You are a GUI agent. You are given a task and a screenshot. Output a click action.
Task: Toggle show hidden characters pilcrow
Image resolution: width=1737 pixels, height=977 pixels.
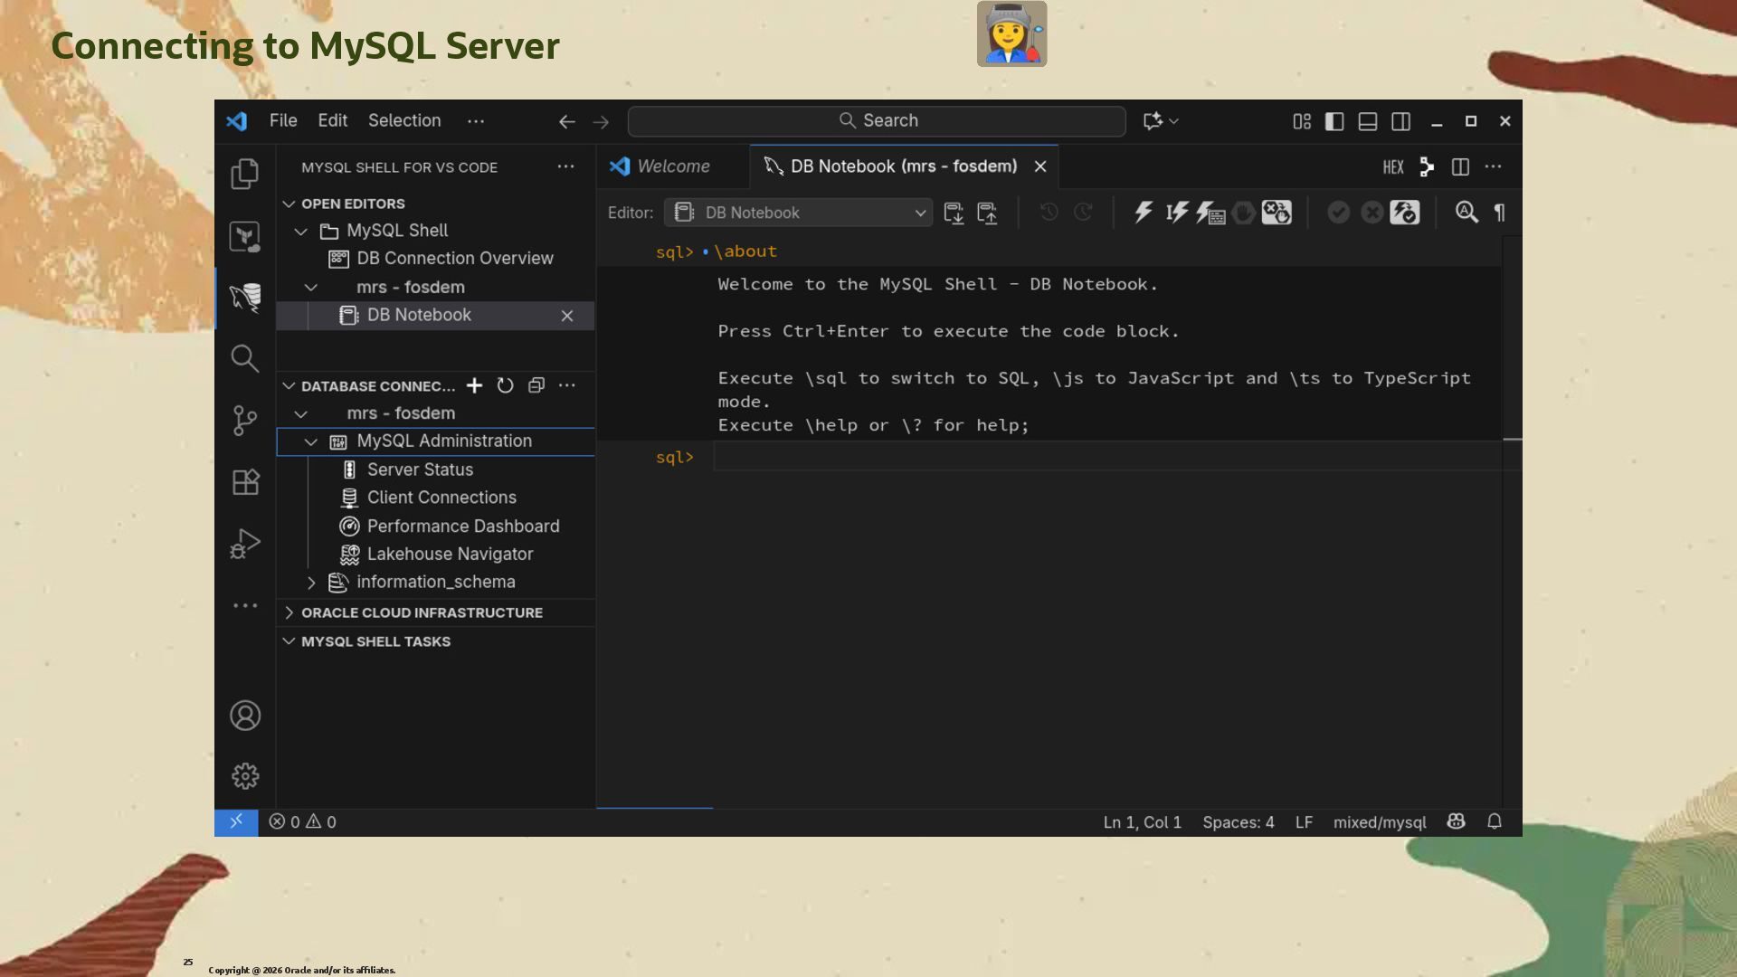pyautogui.click(x=1499, y=213)
